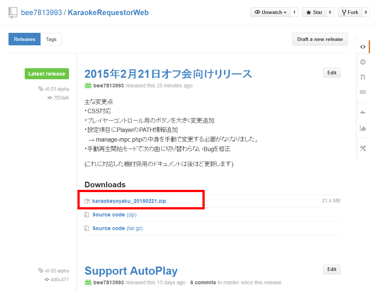Click the file icon beside Source code (tar.gz)

pos(87,228)
